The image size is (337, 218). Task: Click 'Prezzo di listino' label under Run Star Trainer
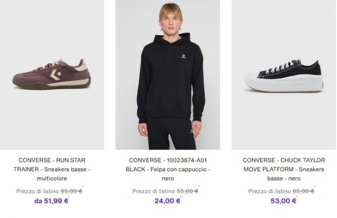tap(38, 191)
